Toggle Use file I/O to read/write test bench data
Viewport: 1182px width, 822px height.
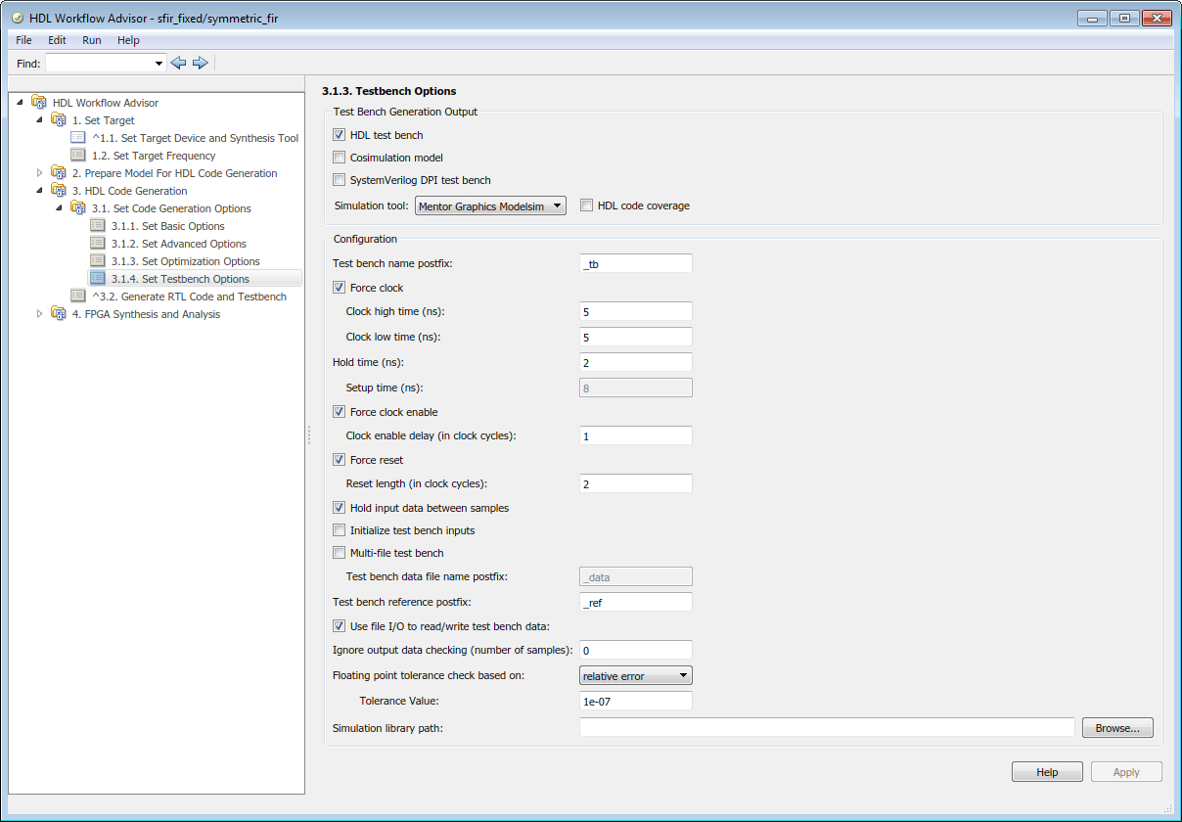(340, 626)
